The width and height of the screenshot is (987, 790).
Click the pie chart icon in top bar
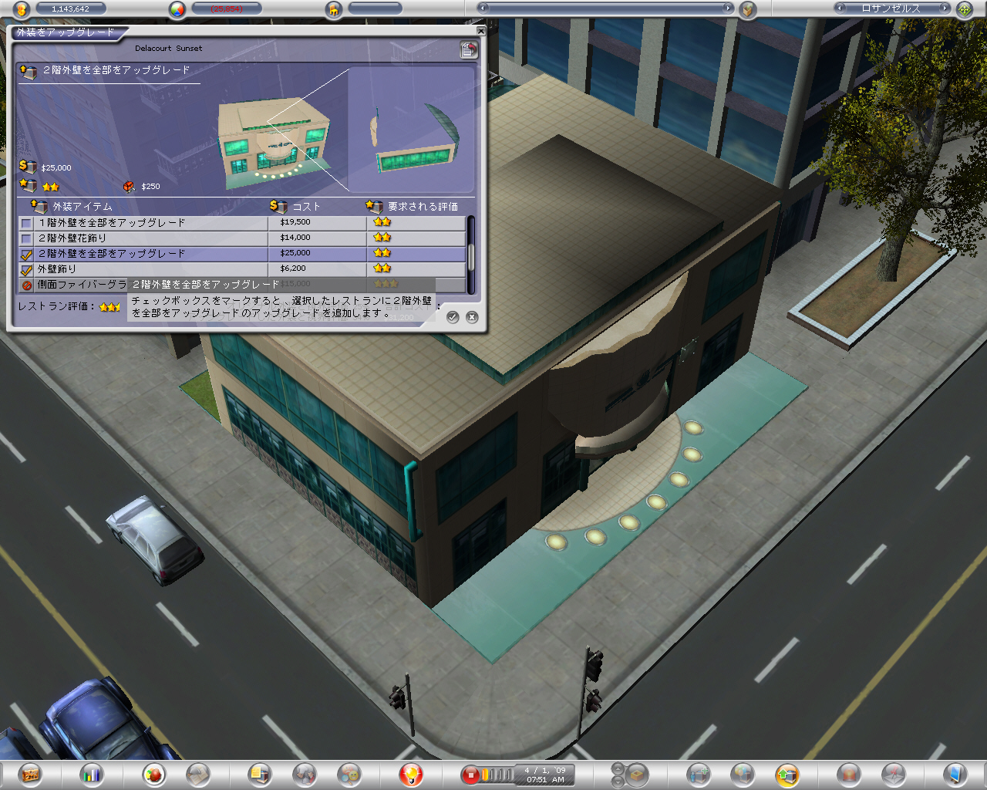tap(178, 9)
